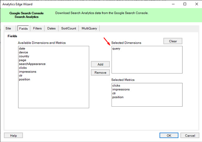Open Help for this wizard

[13, 135]
